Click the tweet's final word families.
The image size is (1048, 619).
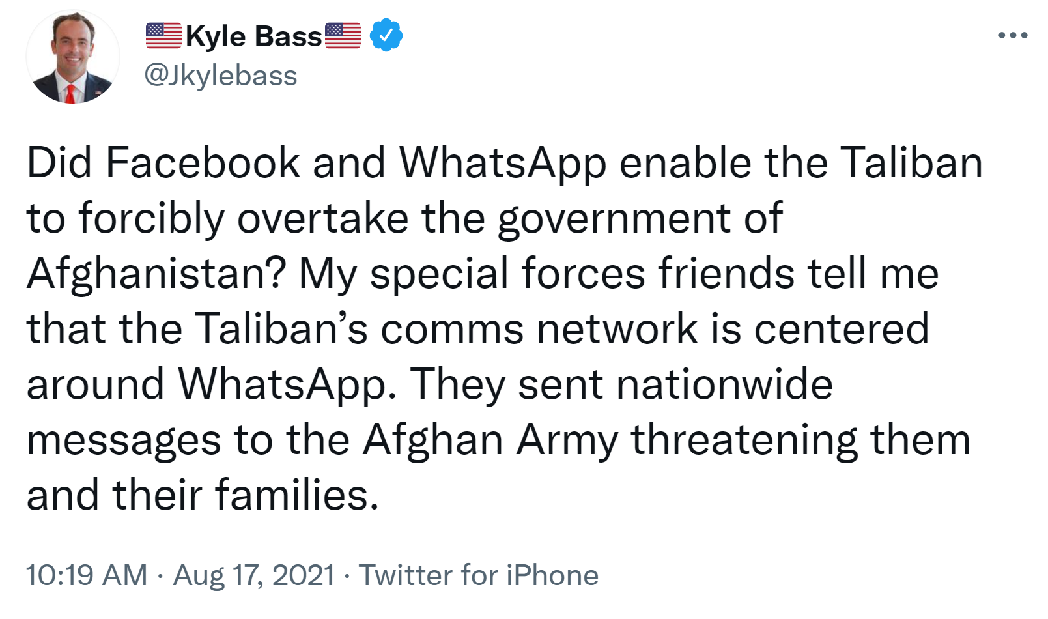296,495
